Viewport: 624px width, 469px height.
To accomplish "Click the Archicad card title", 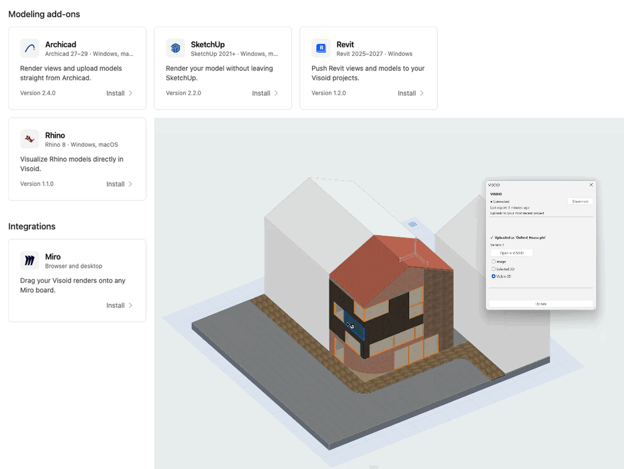I will tap(61, 44).
